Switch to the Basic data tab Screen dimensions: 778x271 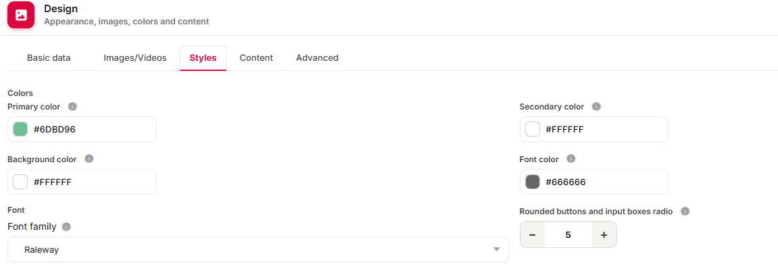tap(49, 57)
